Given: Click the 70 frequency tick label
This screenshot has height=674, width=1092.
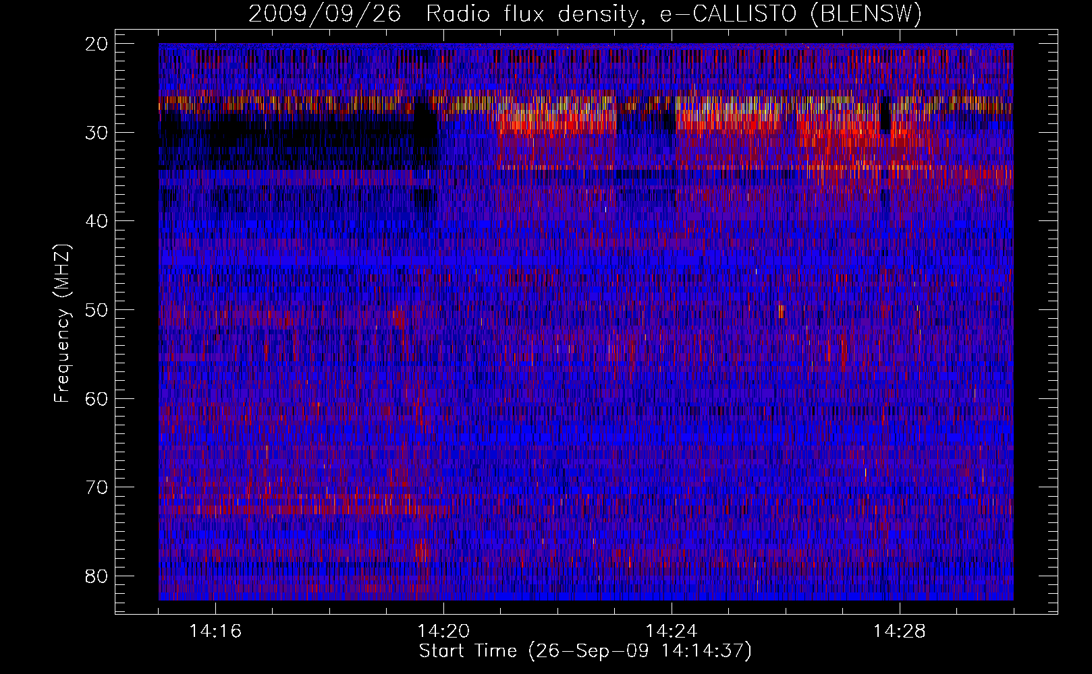Looking at the screenshot, I should [97, 487].
